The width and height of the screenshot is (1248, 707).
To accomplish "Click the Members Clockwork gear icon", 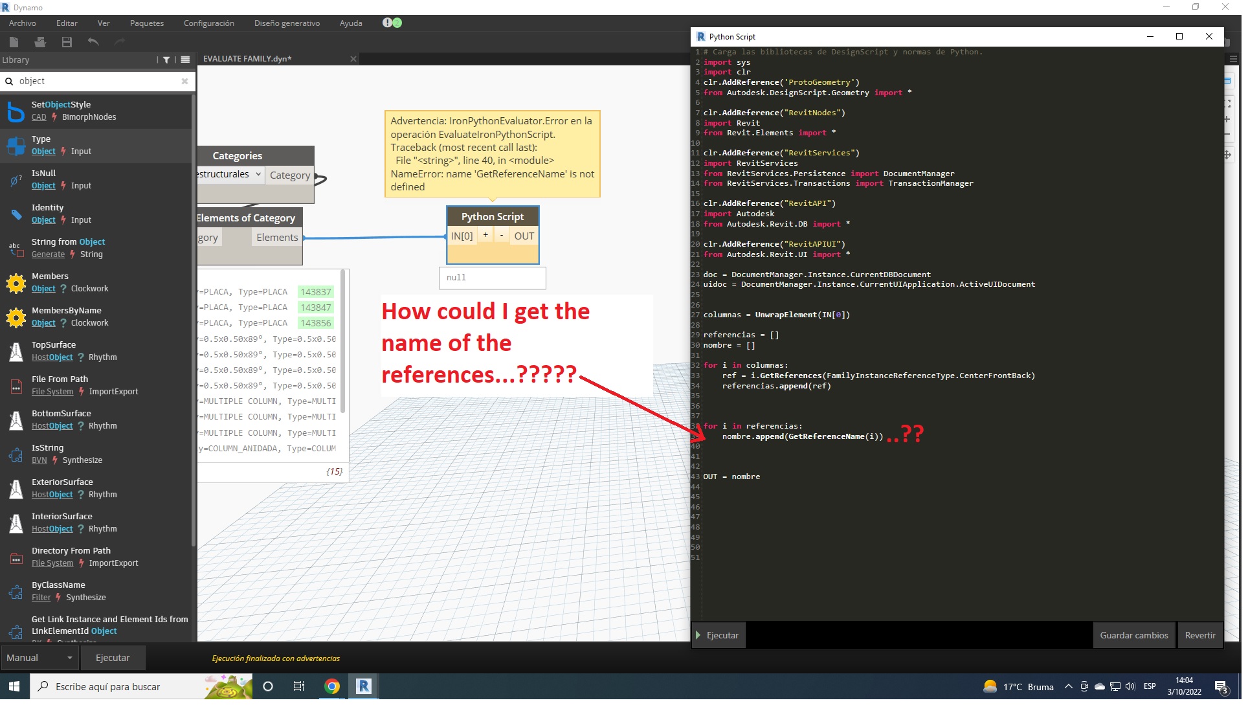I will point(16,283).
